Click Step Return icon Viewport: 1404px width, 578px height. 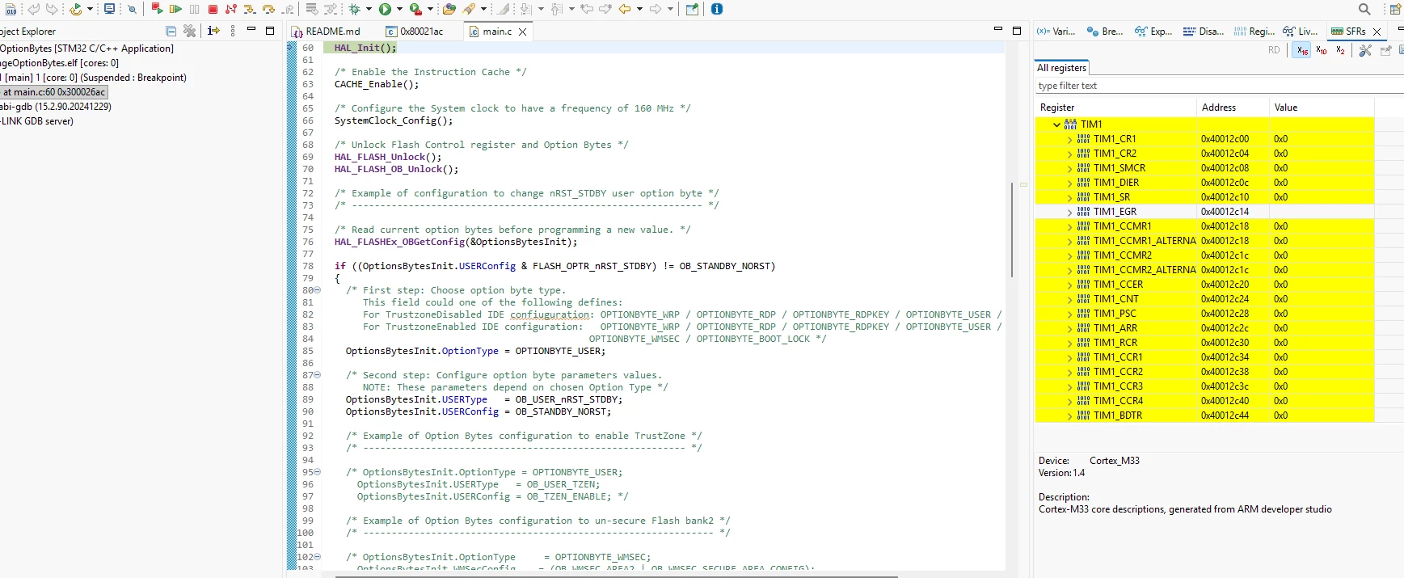(288, 9)
